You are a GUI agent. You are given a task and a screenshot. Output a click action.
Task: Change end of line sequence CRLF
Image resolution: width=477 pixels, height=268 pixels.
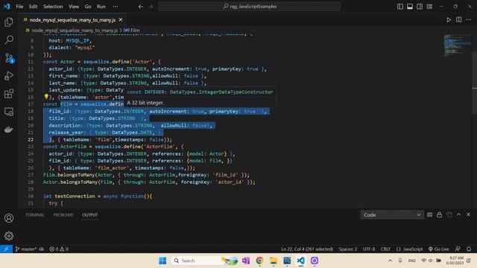pos(385,249)
